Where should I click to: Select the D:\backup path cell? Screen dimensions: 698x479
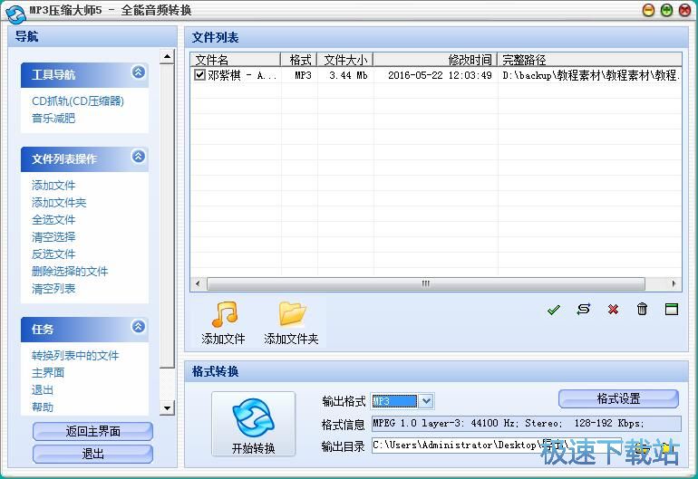click(x=590, y=75)
